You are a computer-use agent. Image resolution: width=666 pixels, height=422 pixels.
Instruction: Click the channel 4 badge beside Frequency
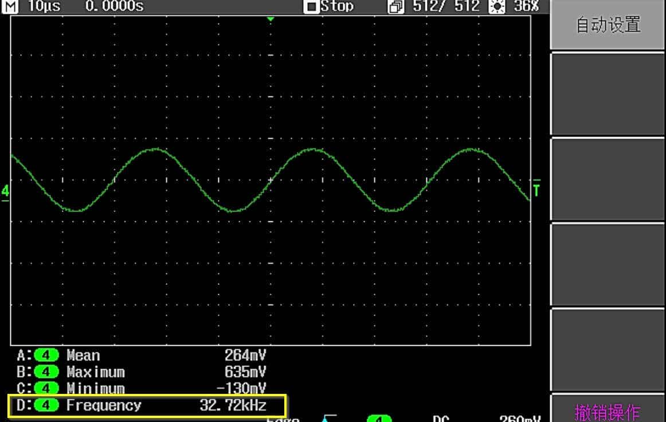(x=46, y=405)
